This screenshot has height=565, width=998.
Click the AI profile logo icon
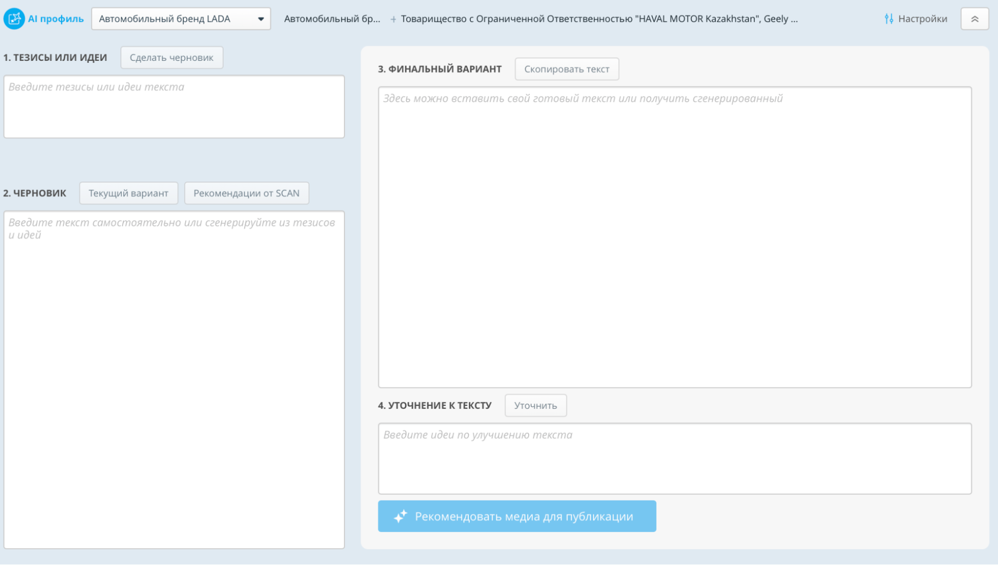(x=14, y=19)
